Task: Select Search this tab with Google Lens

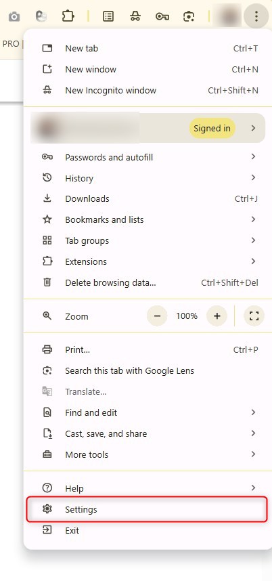Action: click(148, 371)
